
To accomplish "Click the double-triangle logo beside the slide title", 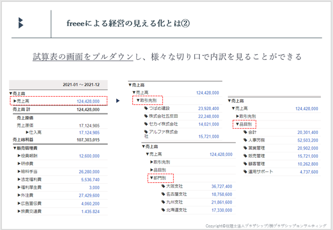I will point(21,23).
